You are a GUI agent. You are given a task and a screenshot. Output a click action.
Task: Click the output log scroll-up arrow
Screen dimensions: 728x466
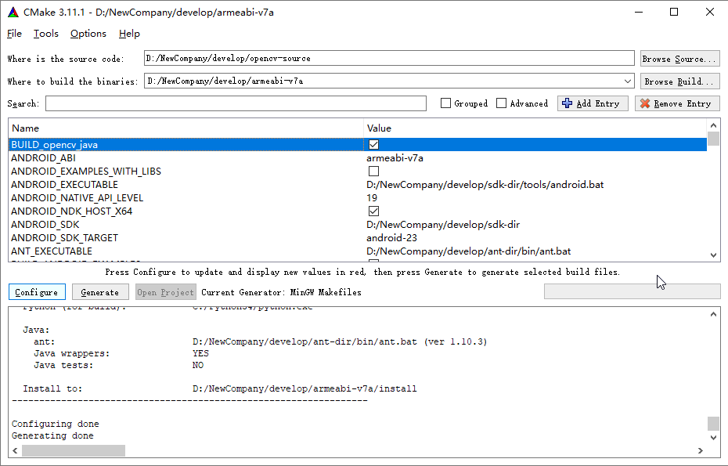tap(714, 315)
